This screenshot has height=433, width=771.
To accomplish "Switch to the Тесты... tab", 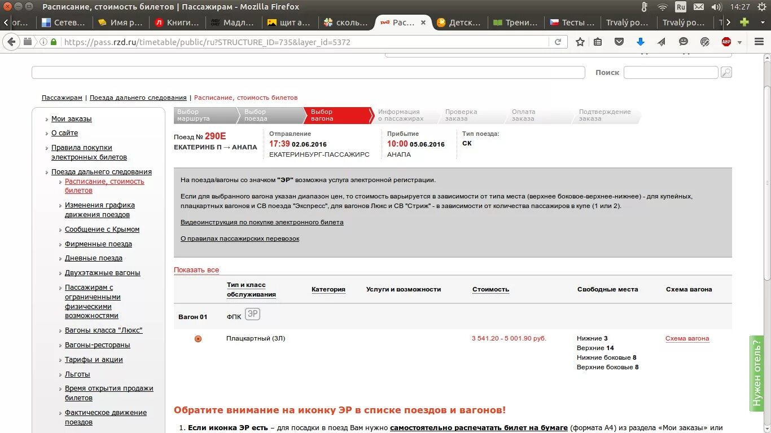I will click(572, 23).
